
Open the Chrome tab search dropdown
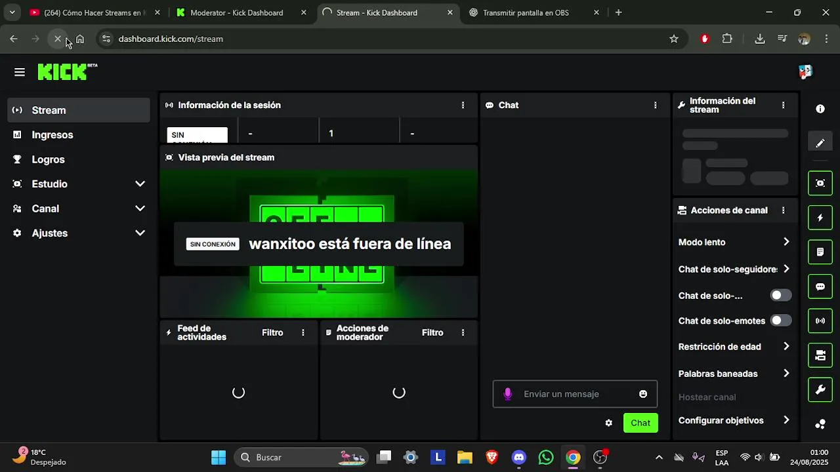coord(12,12)
